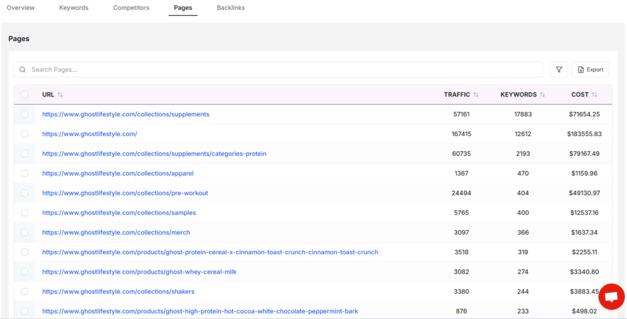The image size is (627, 319).
Task: Click cost value $498.02
Action: (x=584, y=311)
